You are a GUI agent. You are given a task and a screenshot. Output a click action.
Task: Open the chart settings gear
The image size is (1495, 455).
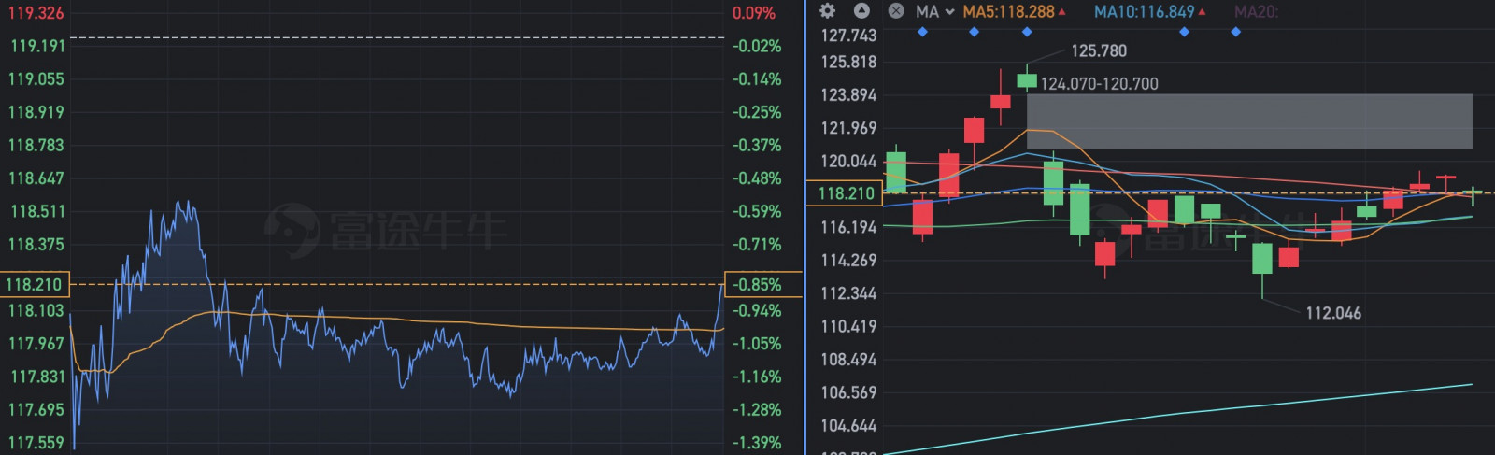click(x=827, y=11)
